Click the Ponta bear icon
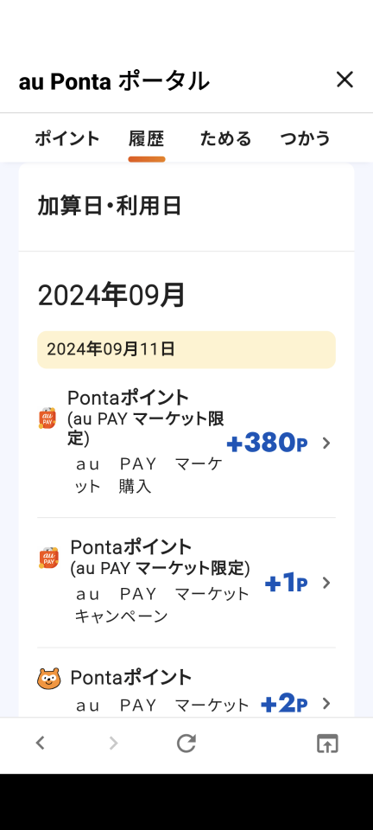Image resolution: width=373 pixels, height=830 pixels. 49,678
